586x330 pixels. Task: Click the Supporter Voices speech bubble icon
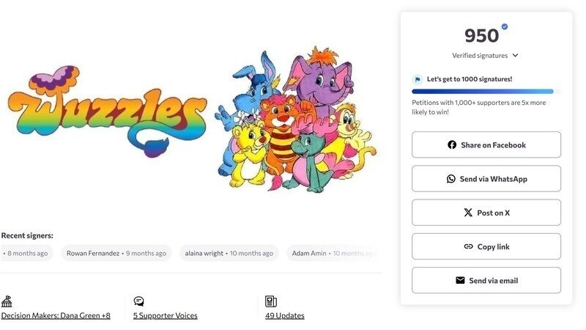(x=138, y=301)
